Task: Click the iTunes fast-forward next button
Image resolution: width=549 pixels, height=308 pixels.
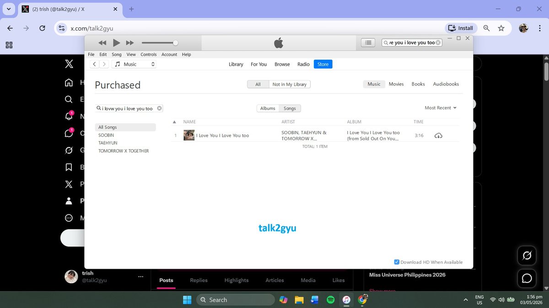Action: tap(130, 43)
